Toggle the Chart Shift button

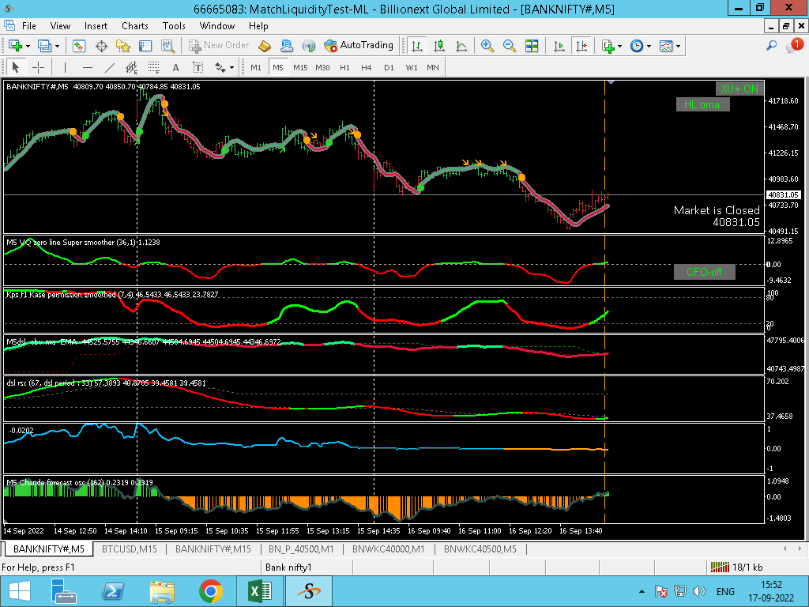581,46
